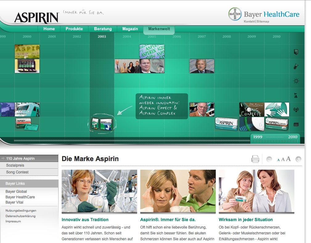Screen dimensions: 311x243
Task: Open the Magazin menu
Action: [x=130, y=29]
